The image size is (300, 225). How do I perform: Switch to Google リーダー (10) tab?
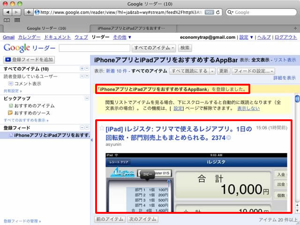pos(46,29)
